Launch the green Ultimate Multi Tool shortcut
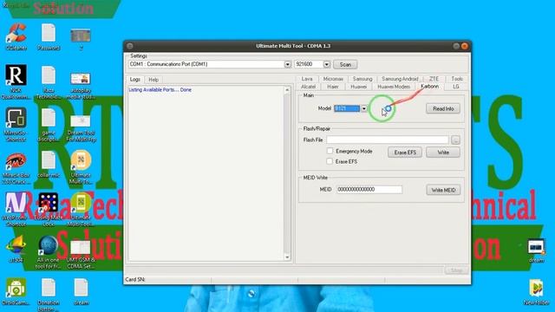 tap(81, 210)
